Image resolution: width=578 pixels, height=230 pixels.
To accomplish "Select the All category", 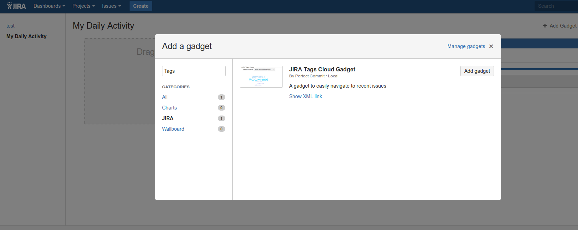I will (x=165, y=97).
